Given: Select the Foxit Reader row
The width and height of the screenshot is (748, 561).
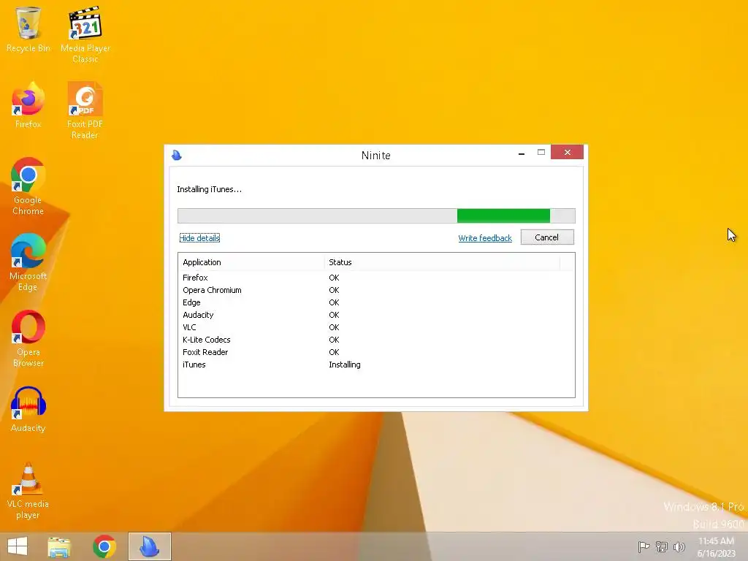Looking at the screenshot, I should 376,352.
